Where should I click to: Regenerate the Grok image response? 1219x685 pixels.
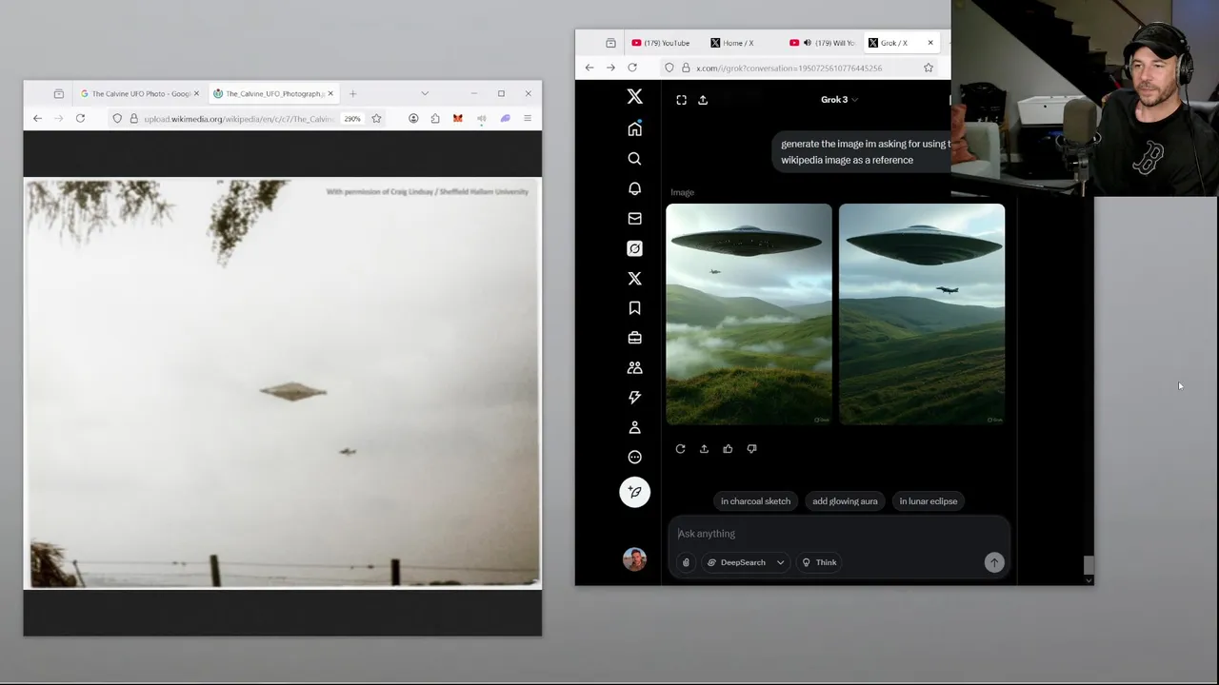[680, 449]
